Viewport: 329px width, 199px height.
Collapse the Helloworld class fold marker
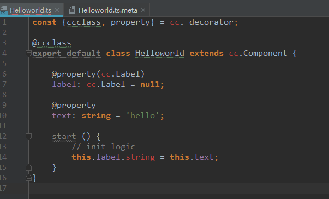click(x=28, y=53)
